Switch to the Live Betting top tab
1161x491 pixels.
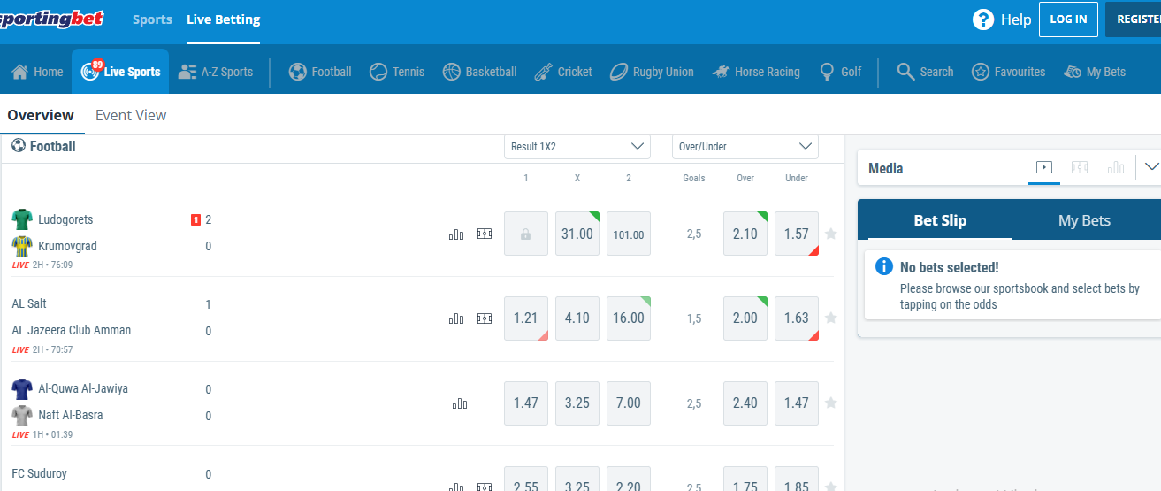pos(224,19)
